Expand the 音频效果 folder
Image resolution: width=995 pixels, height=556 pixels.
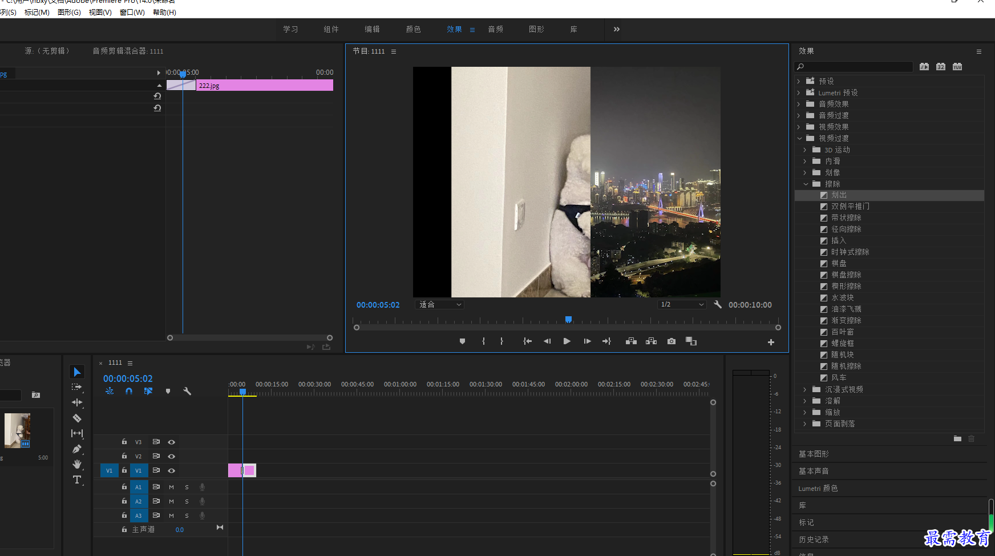[799, 104]
